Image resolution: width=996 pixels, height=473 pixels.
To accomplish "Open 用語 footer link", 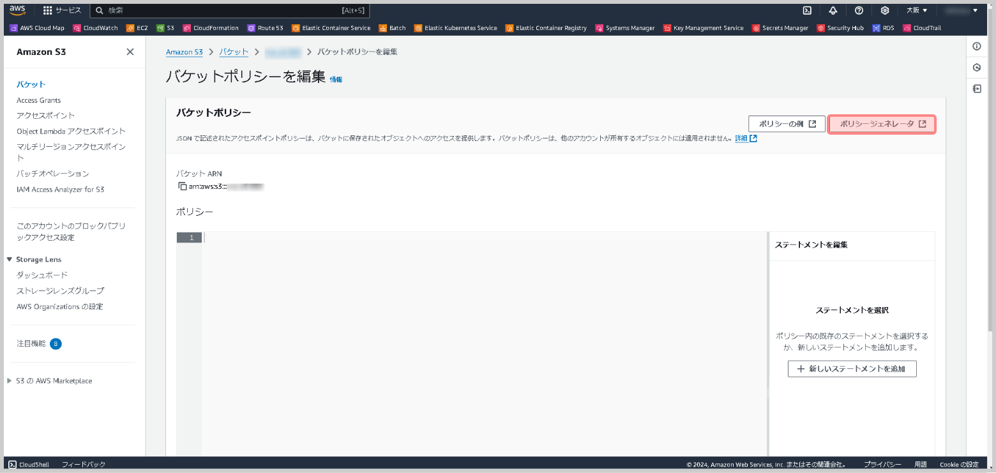I will click(x=921, y=465).
